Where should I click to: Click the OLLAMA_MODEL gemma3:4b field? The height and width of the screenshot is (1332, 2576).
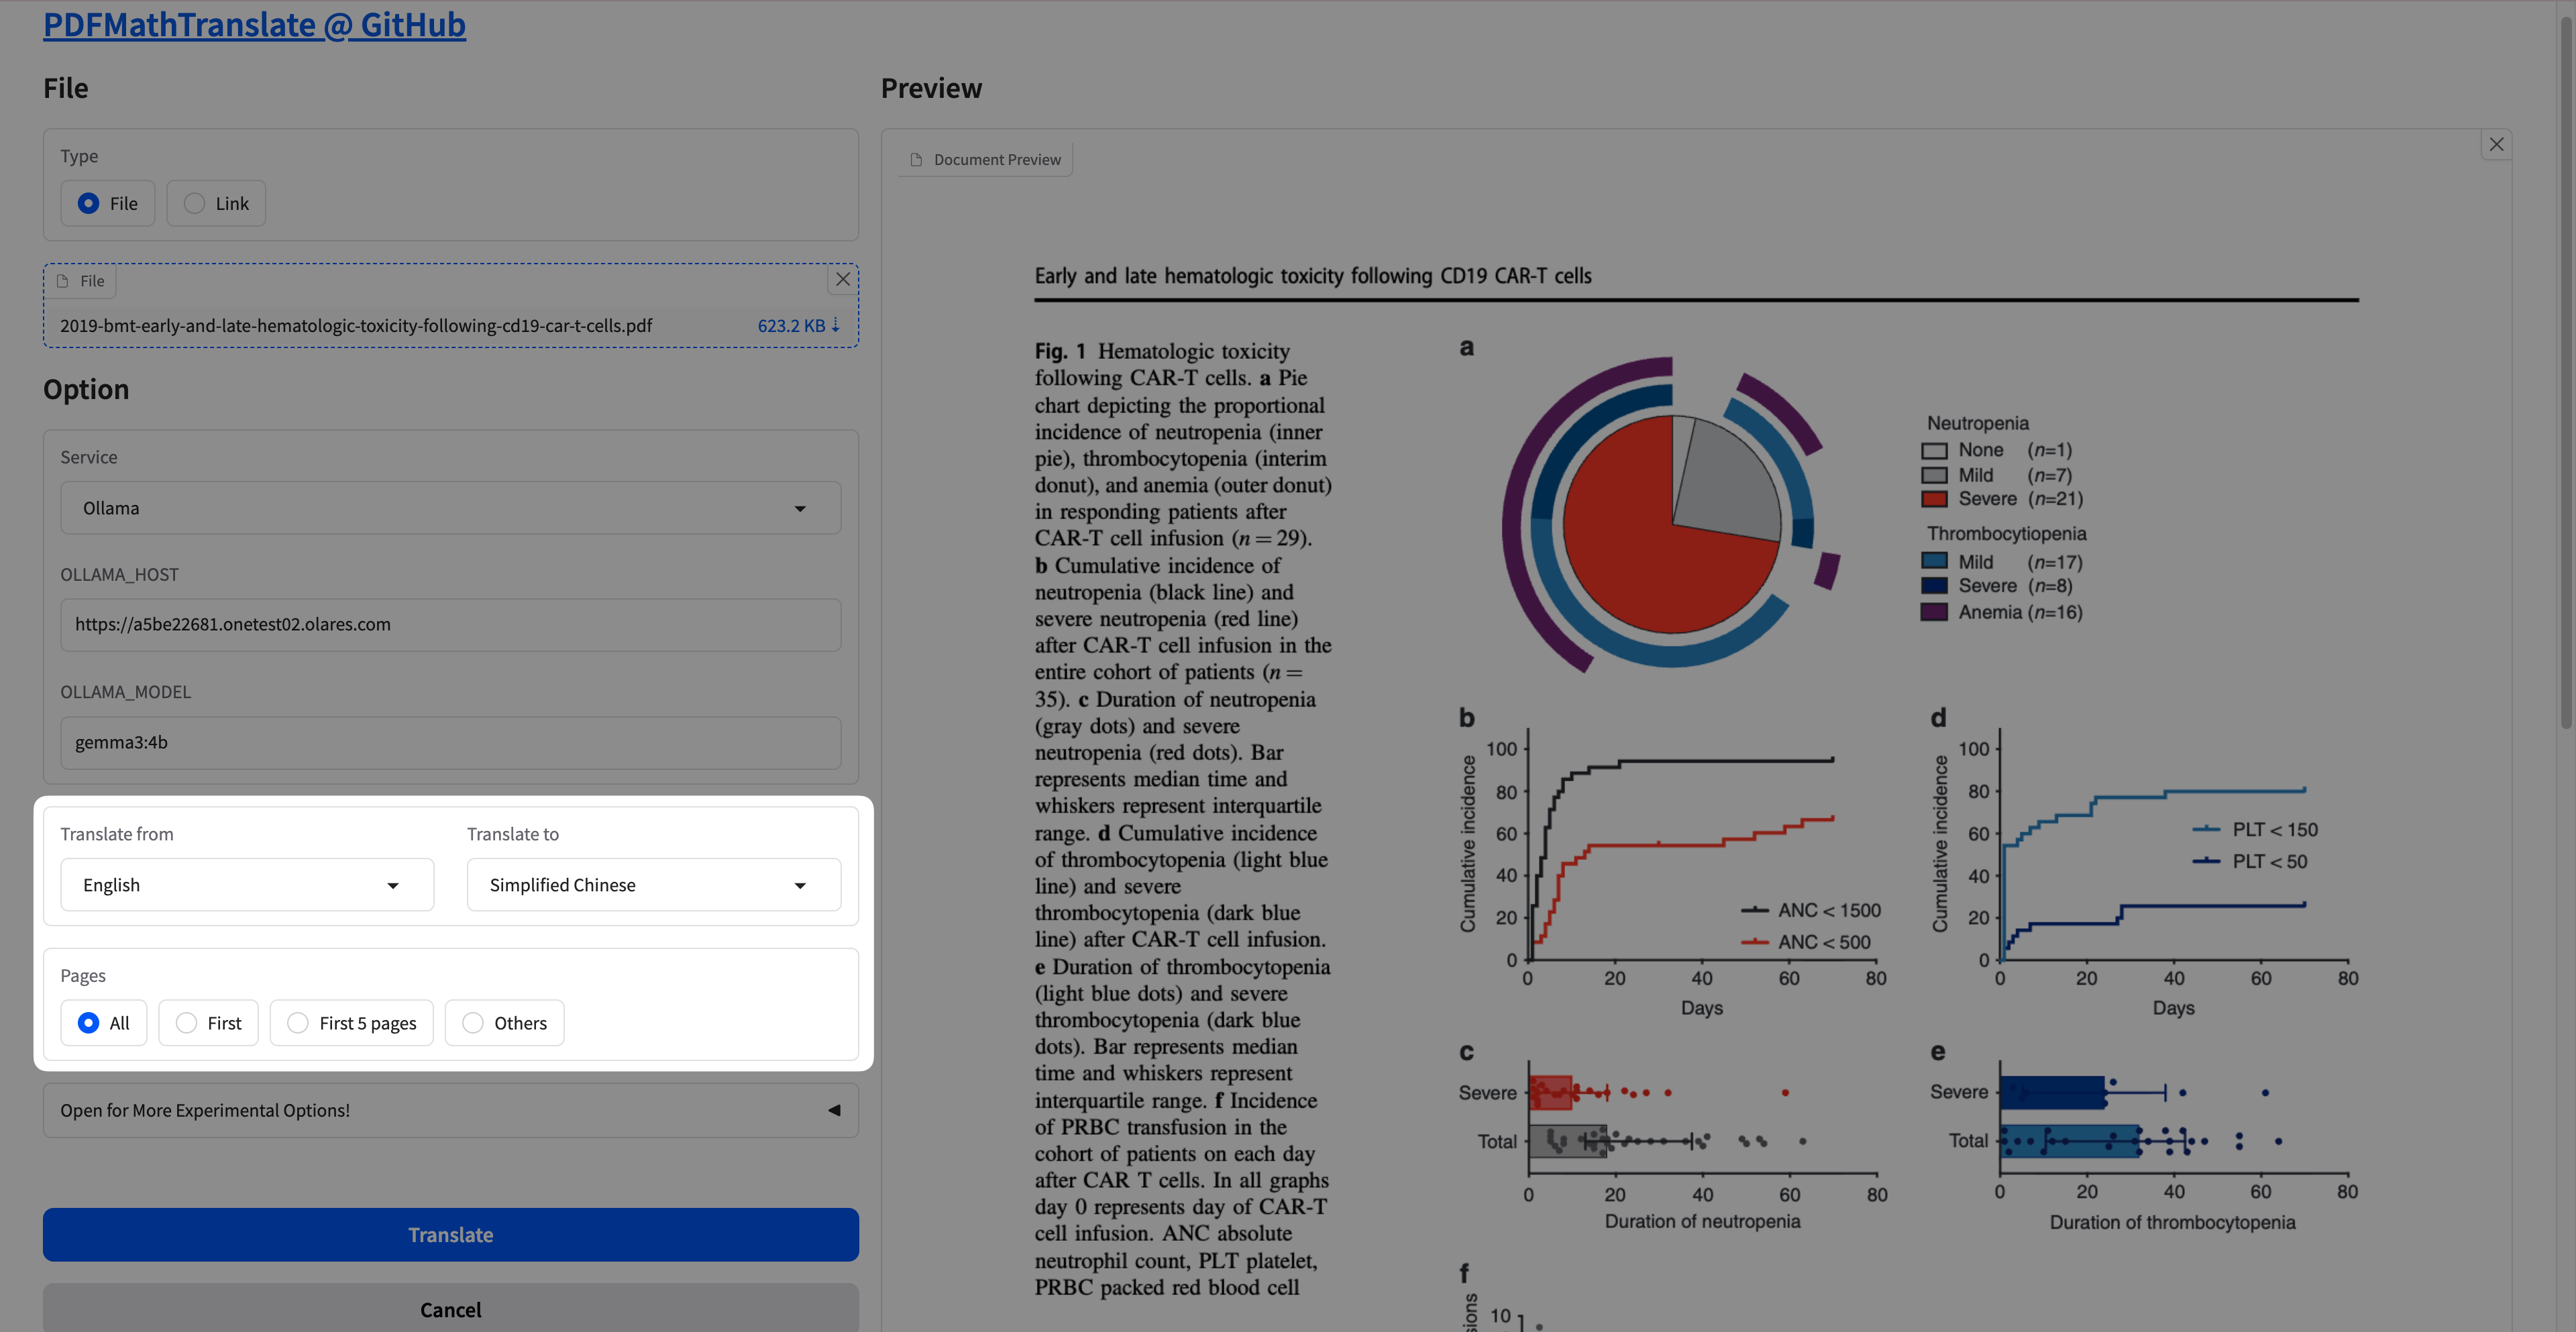point(450,742)
